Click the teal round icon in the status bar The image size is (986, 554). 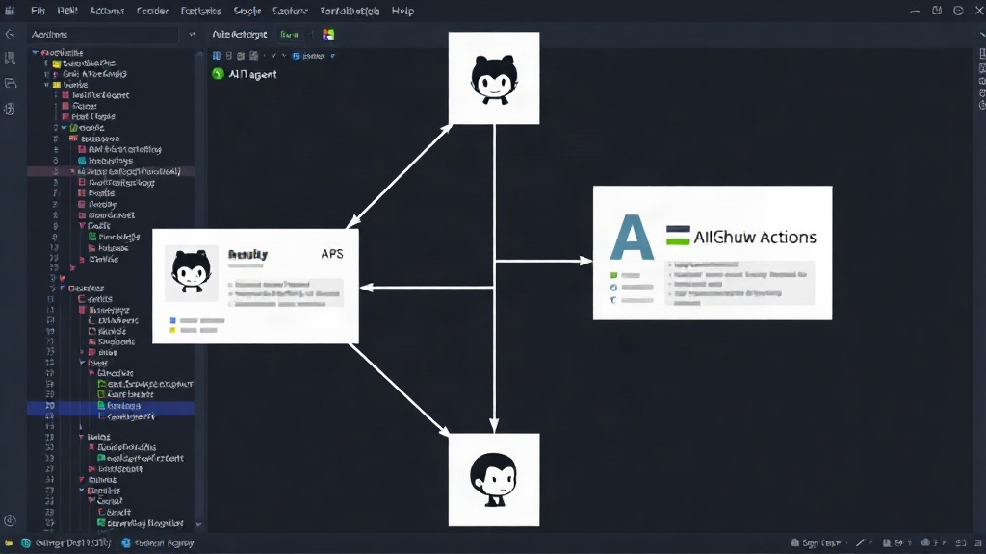click(26, 543)
